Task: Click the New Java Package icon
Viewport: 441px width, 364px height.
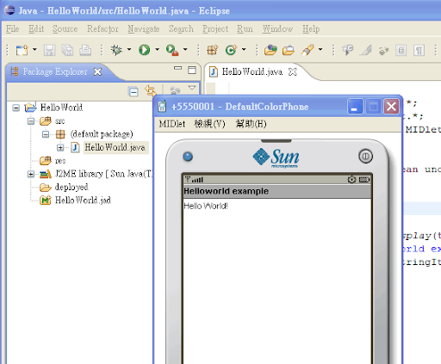Action: pyautogui.click(x=213, y=50)
